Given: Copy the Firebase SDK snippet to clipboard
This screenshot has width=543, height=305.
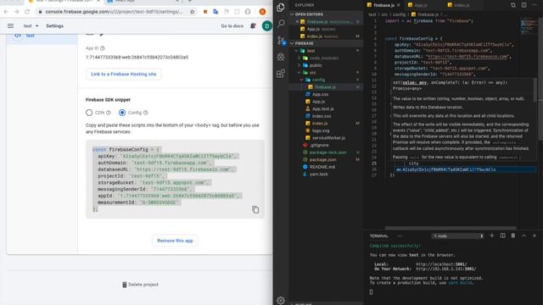Looking at the screenshot, I should [255, 209].
